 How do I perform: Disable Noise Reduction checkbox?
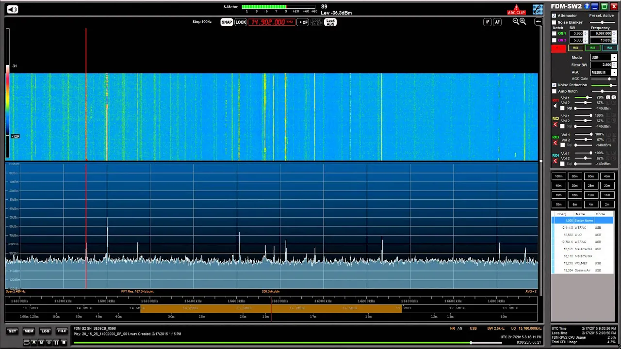click(554, 85)
